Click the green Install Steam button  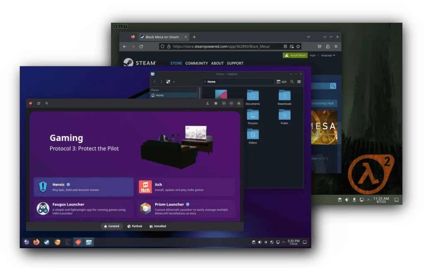295,55
